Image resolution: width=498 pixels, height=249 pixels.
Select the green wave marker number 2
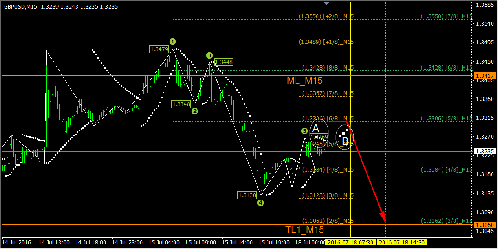[x=195, y=111]
